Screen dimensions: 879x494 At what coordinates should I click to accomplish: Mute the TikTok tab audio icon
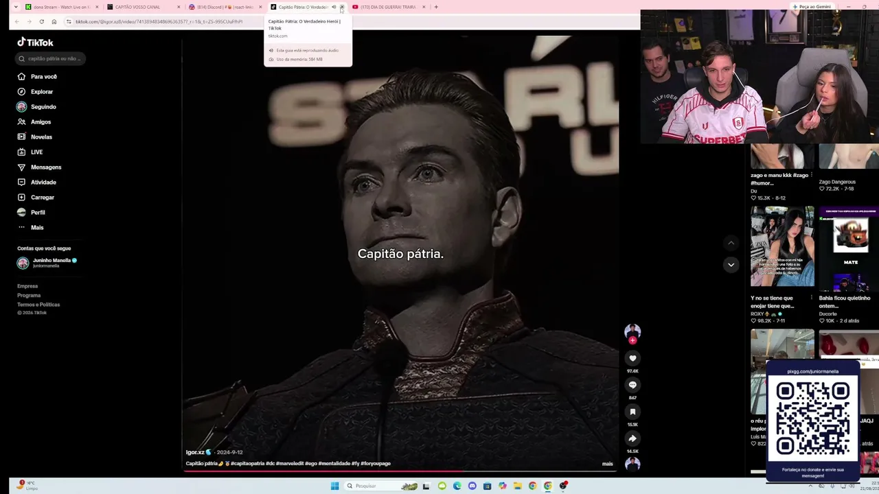click(x=334, y=7)
